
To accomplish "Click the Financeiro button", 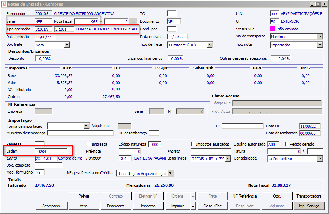I will [x=115, y=206].
